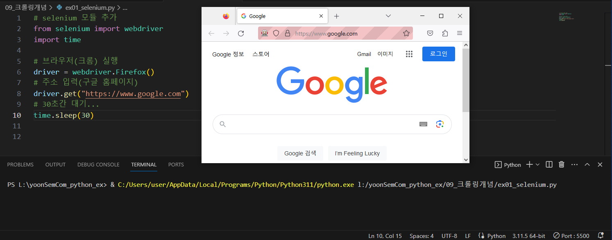Screen dimensions: 612x240
Task: Click 'webdriver.Firefox()' on line 6
Action: tap(113, 72)
